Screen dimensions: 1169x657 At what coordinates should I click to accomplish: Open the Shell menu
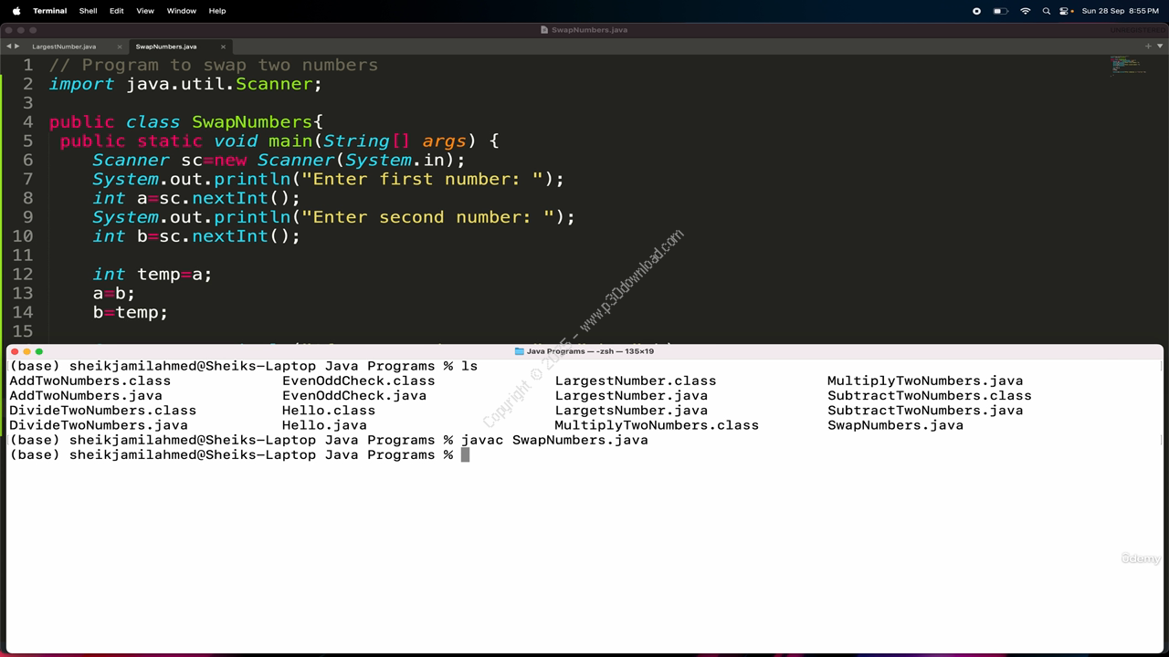(x=88, y=11)
